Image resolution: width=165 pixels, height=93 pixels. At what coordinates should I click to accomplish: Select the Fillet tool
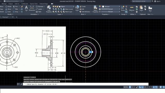[x=15, y=9]
